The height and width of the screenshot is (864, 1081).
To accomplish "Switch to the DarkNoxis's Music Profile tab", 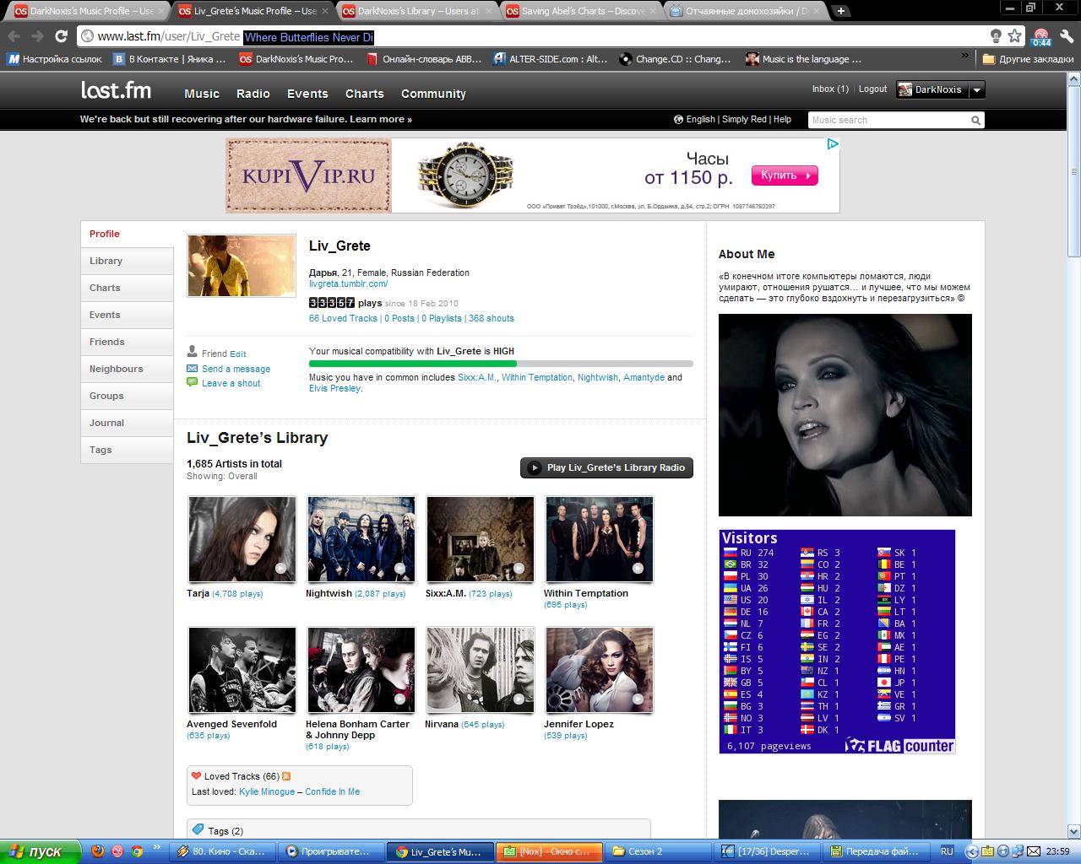I will point(87,11).
